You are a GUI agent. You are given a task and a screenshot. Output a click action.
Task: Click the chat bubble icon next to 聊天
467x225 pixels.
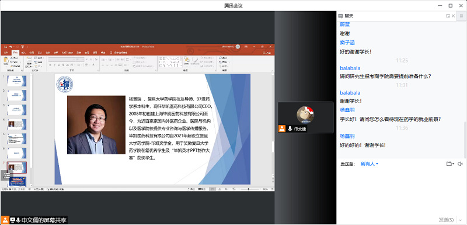pyautogui.click(x=340, y=16)
